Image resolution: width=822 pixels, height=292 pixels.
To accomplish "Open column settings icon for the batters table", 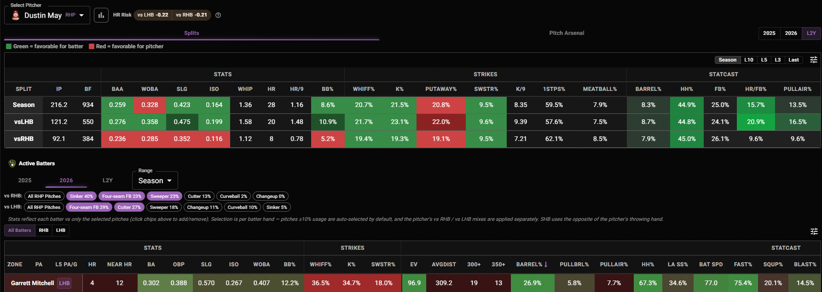I will (814, 231).
